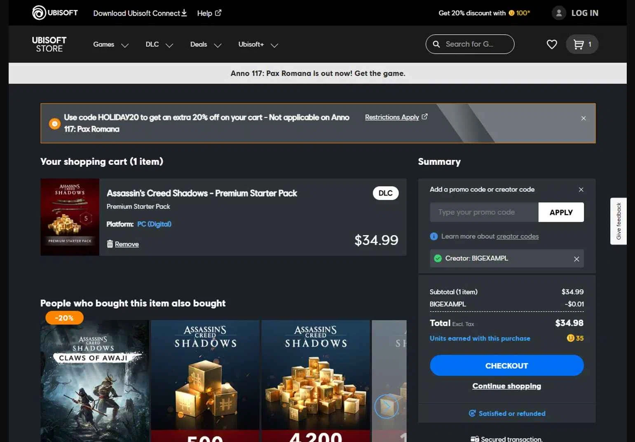Click the promo code input field
Image resolution: width=635 pixels, height=442 pixels.
[484, 212]
